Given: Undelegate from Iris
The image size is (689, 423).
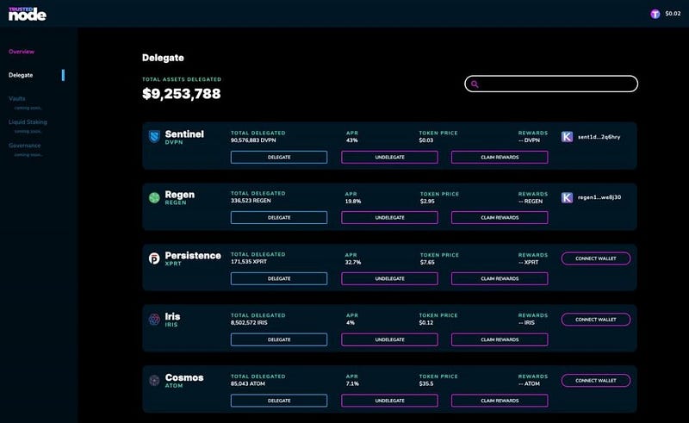Looking at the screenshot, I should click(x=389, y=339).
